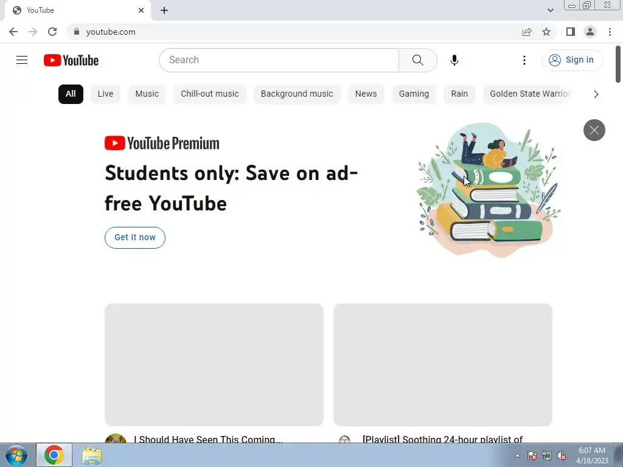This screenshot has width=623, height=467.
Task: Open Windows Explorer from taskbar
Action: [x=92, y=455]
